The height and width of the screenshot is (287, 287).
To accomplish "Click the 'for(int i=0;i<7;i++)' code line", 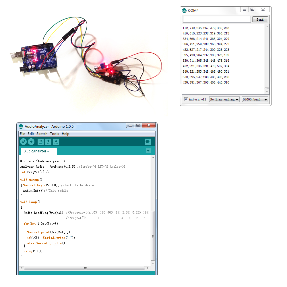I will pyautogui.click(x=41, y=224).
